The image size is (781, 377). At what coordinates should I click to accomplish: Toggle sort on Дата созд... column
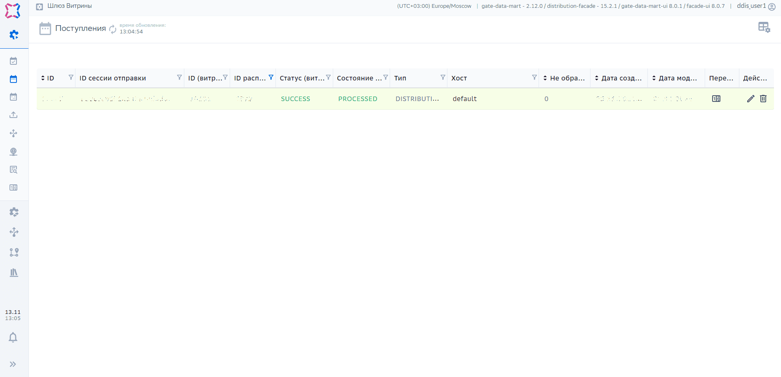[x=597, y=78]
